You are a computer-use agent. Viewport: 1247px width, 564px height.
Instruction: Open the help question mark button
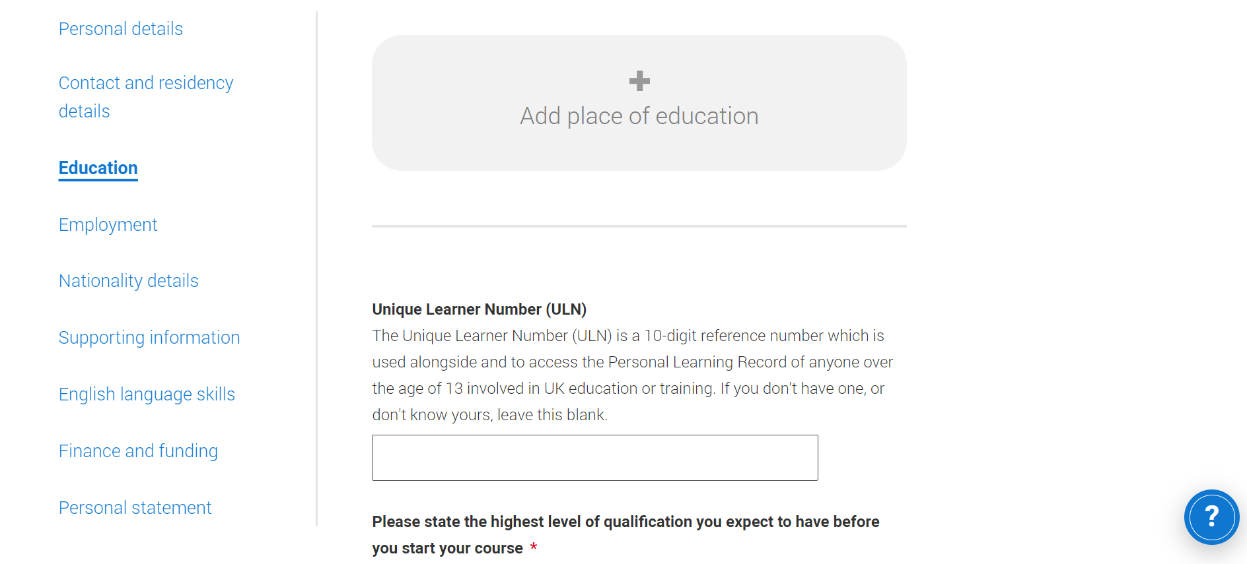[1211, 517]
